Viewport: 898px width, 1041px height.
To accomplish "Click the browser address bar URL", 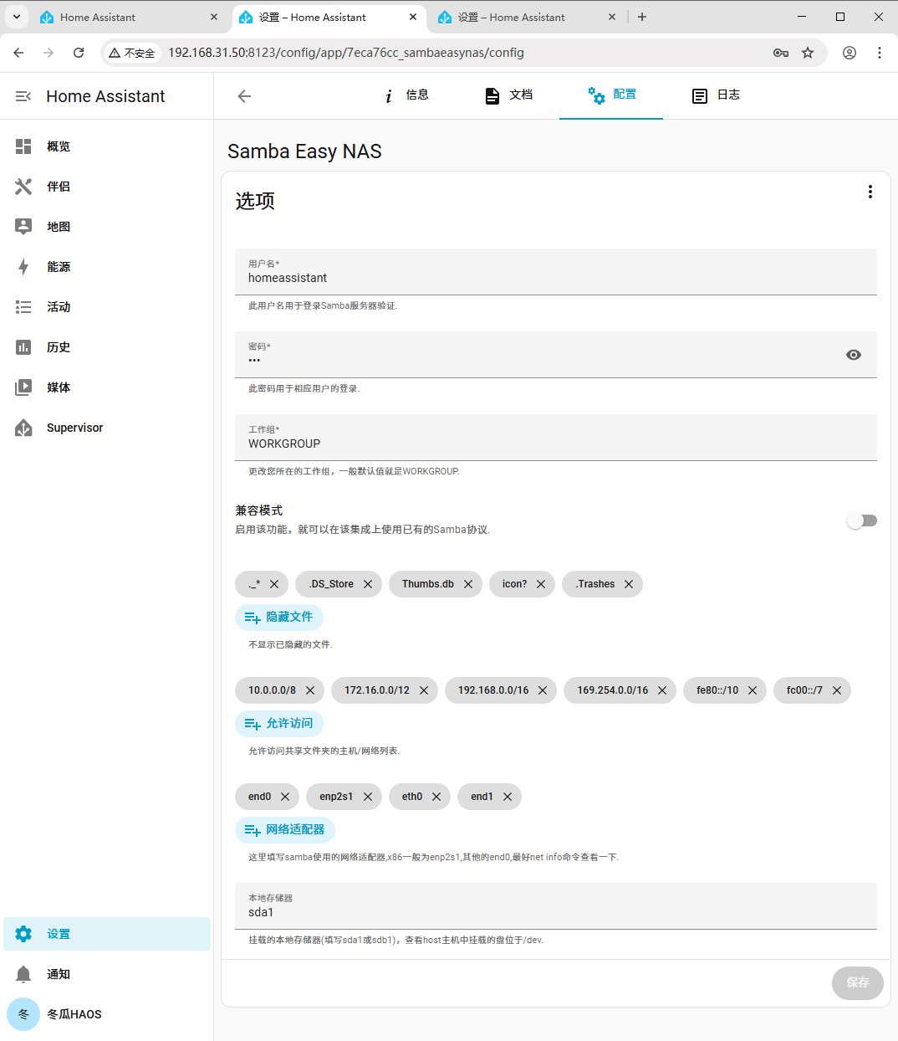I will [346, 53].
